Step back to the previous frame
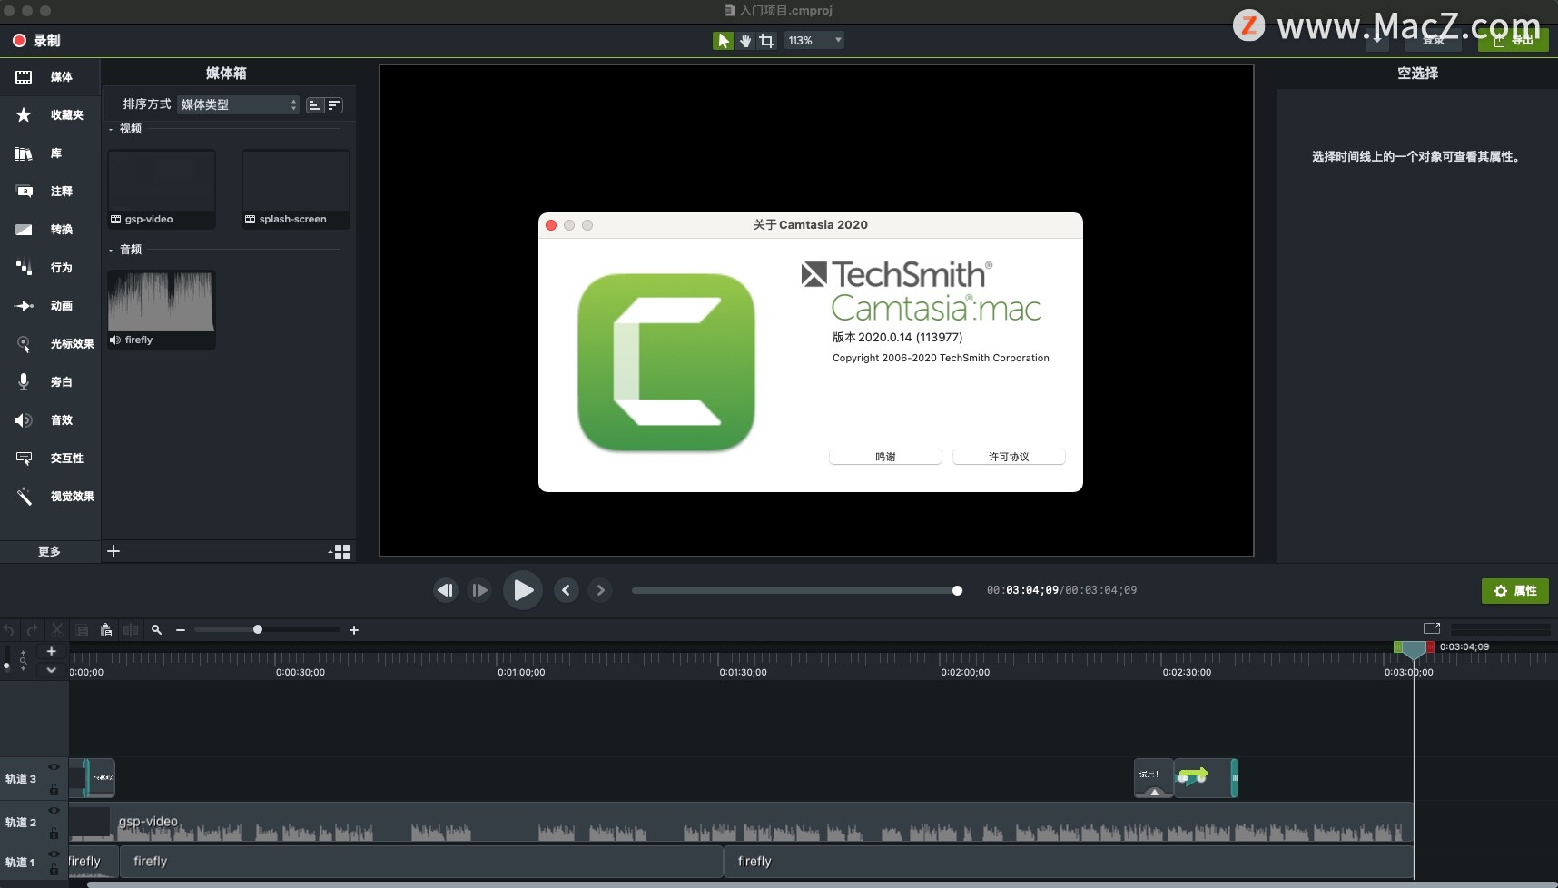 445,590
